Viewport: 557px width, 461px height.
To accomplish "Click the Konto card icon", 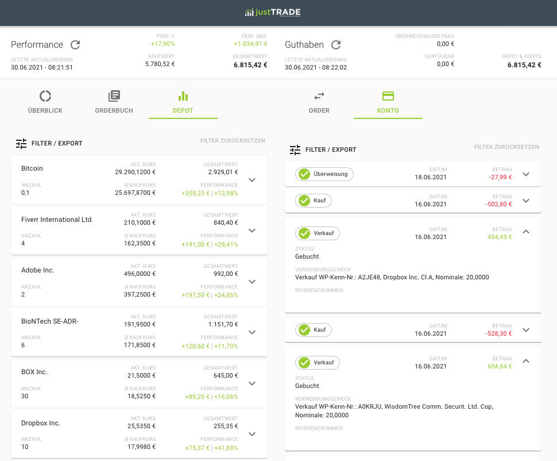I will [388, 96].
